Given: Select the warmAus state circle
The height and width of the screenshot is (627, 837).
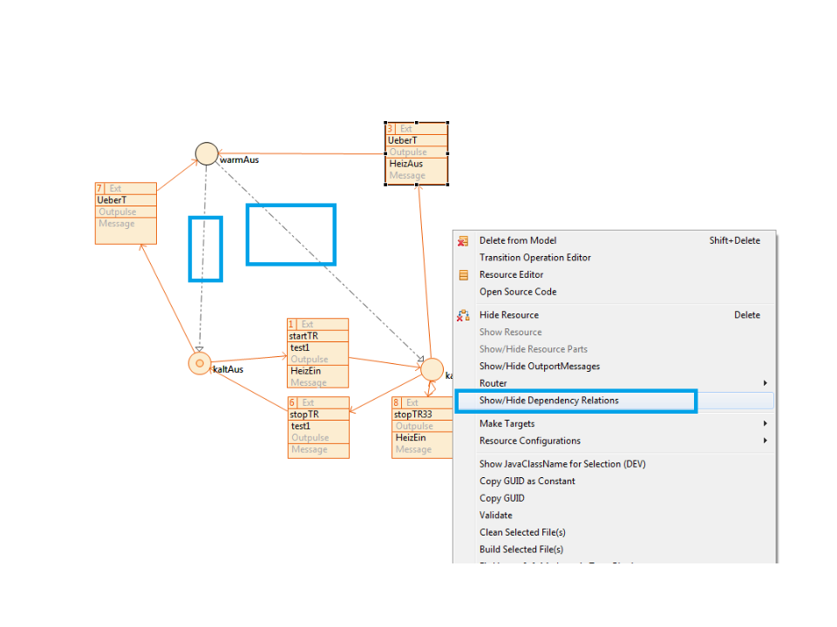Looking at the screenshot, I should (x=207, y=153).
